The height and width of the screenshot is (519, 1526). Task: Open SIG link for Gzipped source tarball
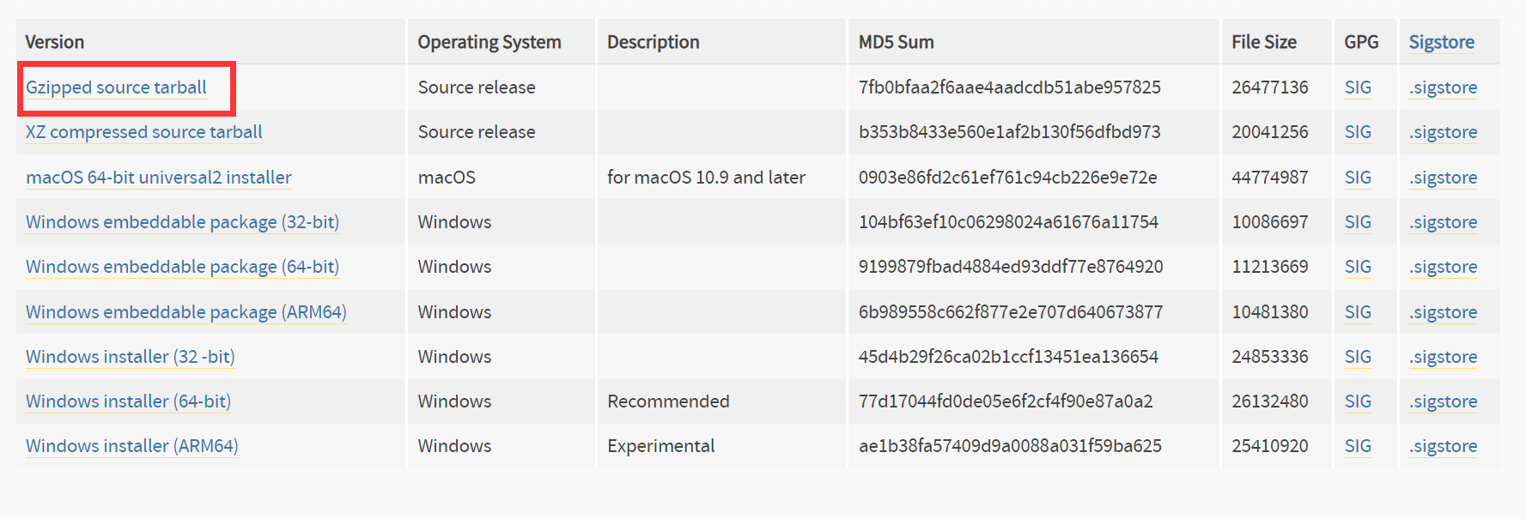click(x=1358, y=88)
